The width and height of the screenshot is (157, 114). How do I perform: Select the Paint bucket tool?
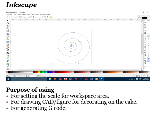pos(8,61)
